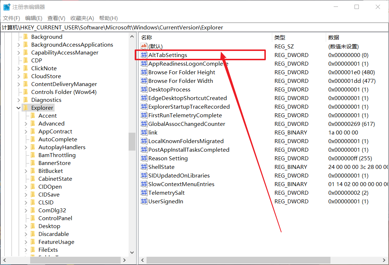Image resolution: width=389 pixels, height=265 pixels.
Task: Click the CloudStore folder icon
Action: click(26, 76)
